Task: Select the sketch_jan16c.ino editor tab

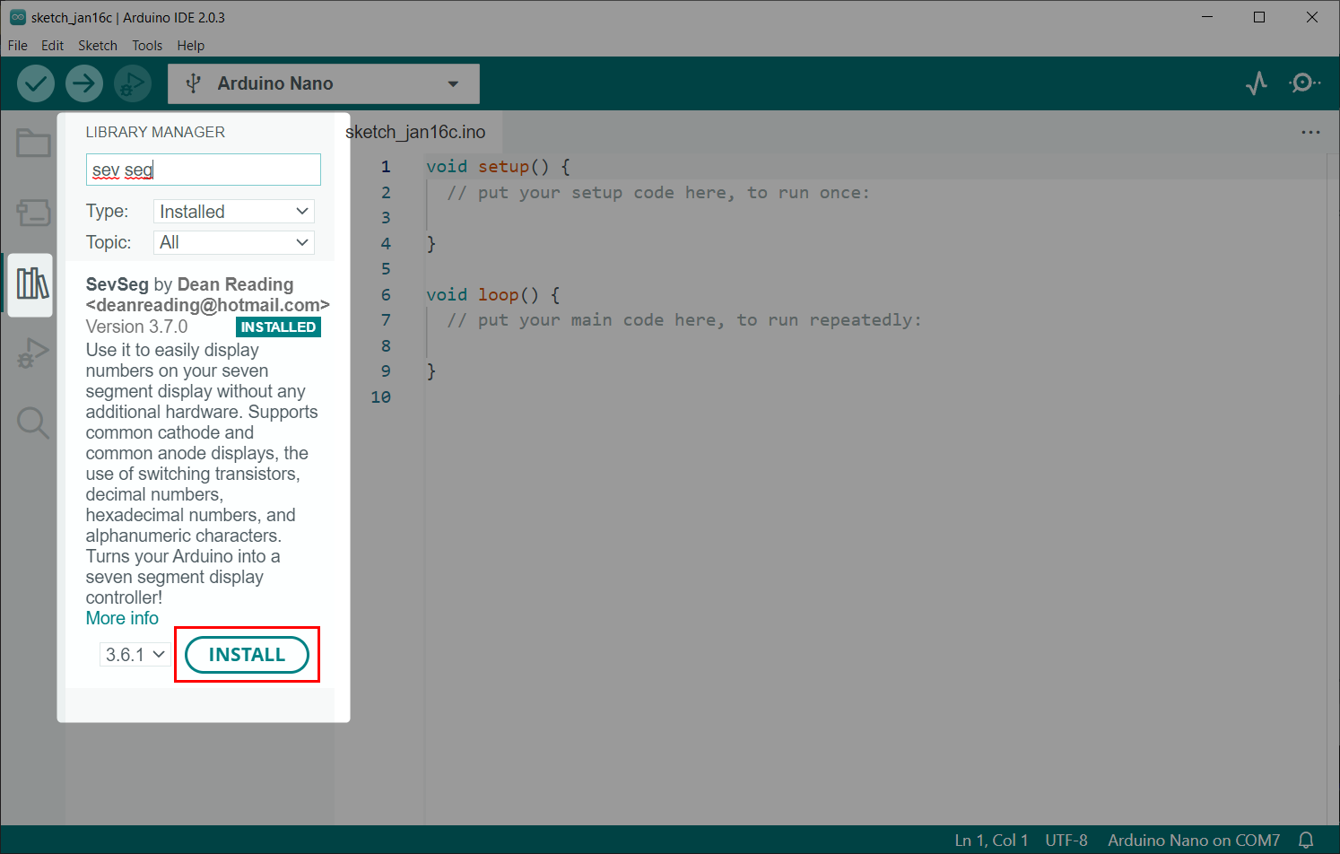Action: coord(415,132)
